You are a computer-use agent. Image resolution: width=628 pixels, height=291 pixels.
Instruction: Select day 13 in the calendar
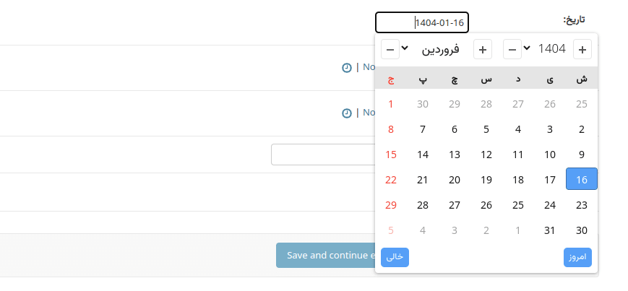(454, 155)
